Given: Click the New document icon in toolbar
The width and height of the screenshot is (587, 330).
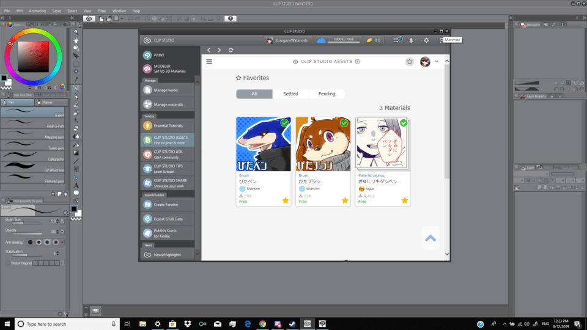Looking at the screenshot, I should [102, 19].
